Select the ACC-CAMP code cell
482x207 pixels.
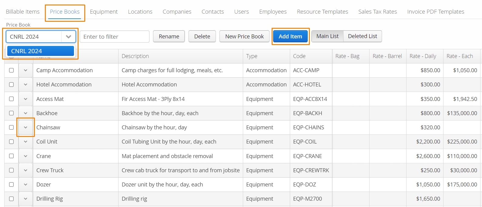click(x=311, y=70)
